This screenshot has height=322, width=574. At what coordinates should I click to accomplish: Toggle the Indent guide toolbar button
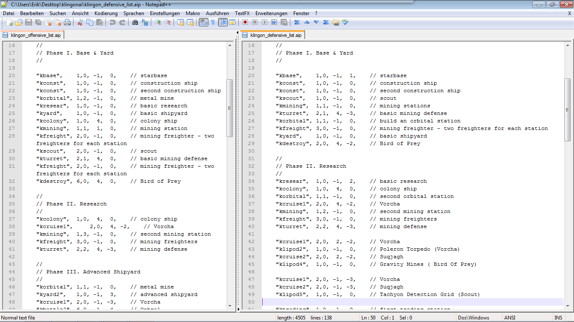click(223, 22)
